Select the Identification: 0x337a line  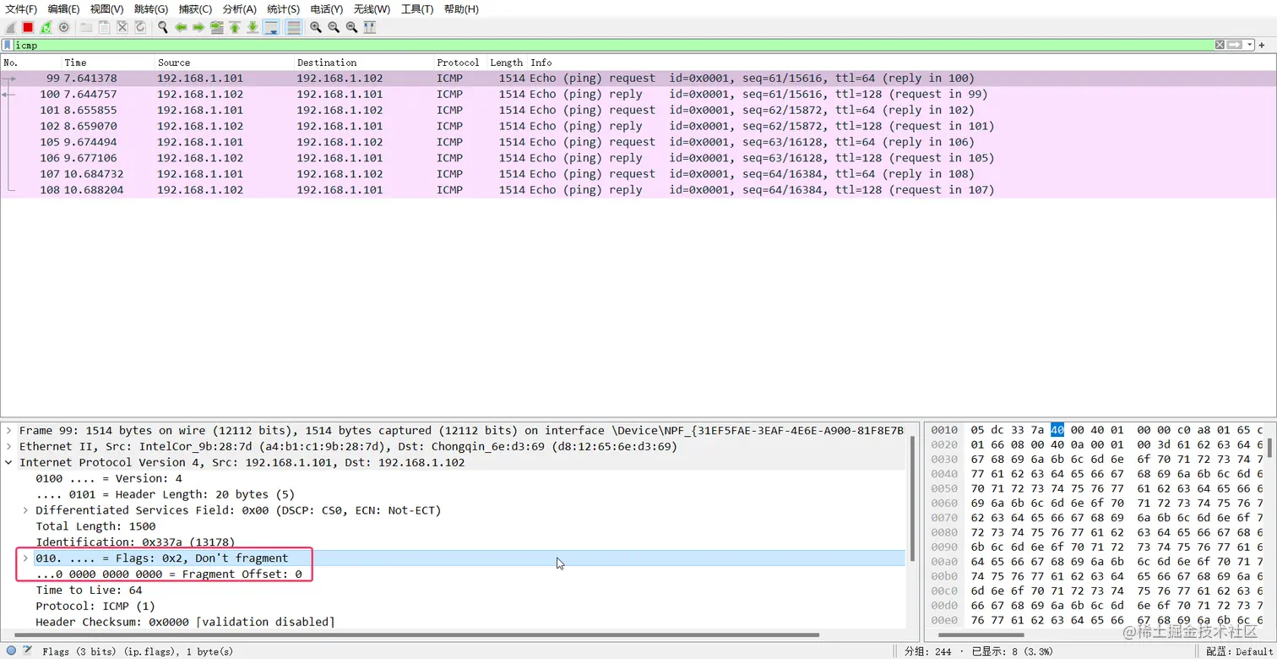(135, 542)
